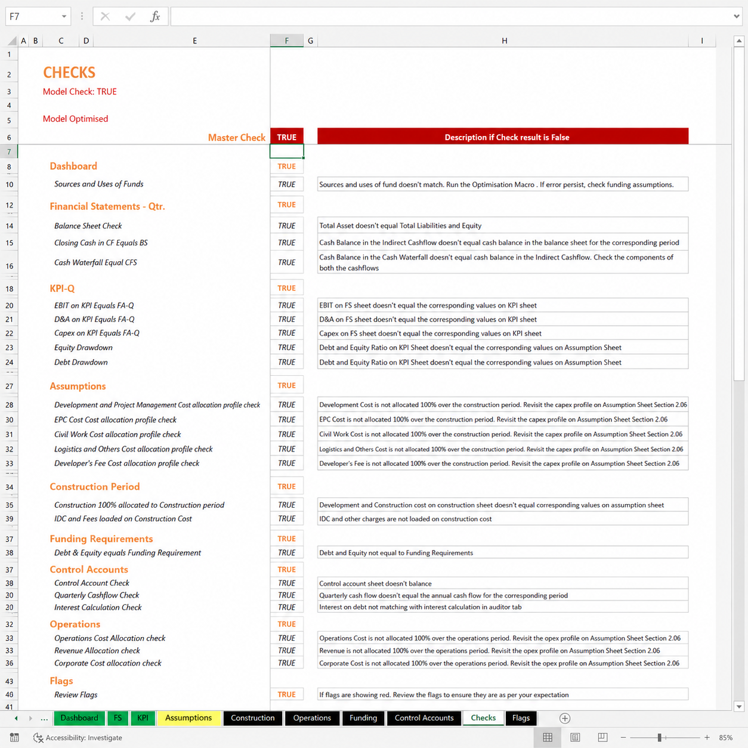748x748 pixels.
Task: Open the Control Accounts sheet tab
Action: (424, 718)
